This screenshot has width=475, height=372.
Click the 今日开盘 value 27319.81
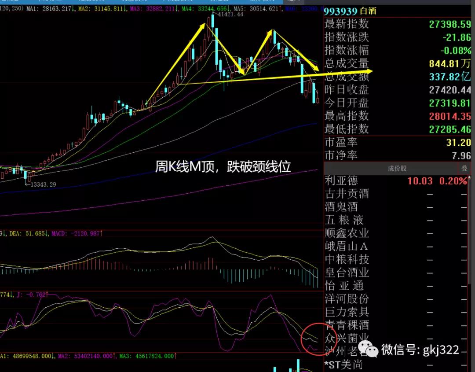(450, 103)
